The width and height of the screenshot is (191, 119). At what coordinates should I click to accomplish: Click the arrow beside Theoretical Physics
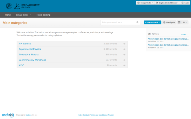(124, 55)
